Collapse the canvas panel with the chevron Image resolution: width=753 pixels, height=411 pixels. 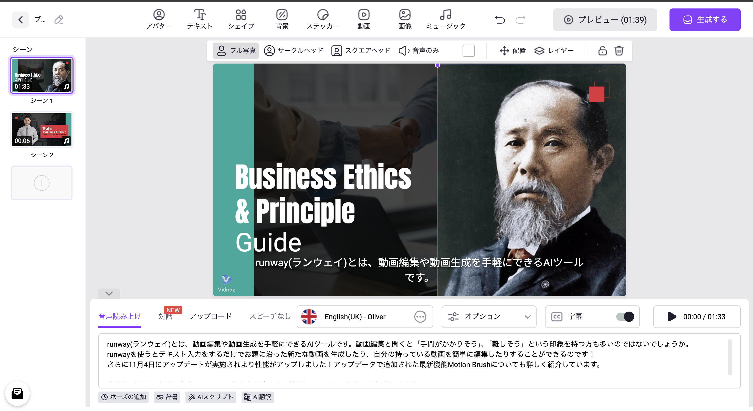109,293
